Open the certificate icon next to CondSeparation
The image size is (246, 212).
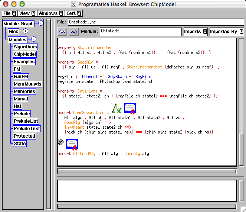pyautogui.click(x=130, y=108)
